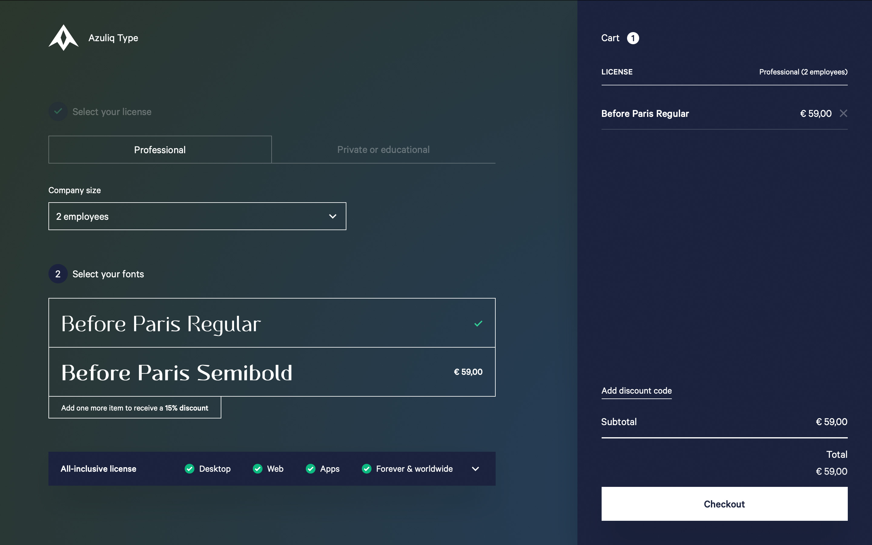This screenshot has height=545, width=872.
Task: Click the Select your license step heading
Action: [x=112, y=112]
